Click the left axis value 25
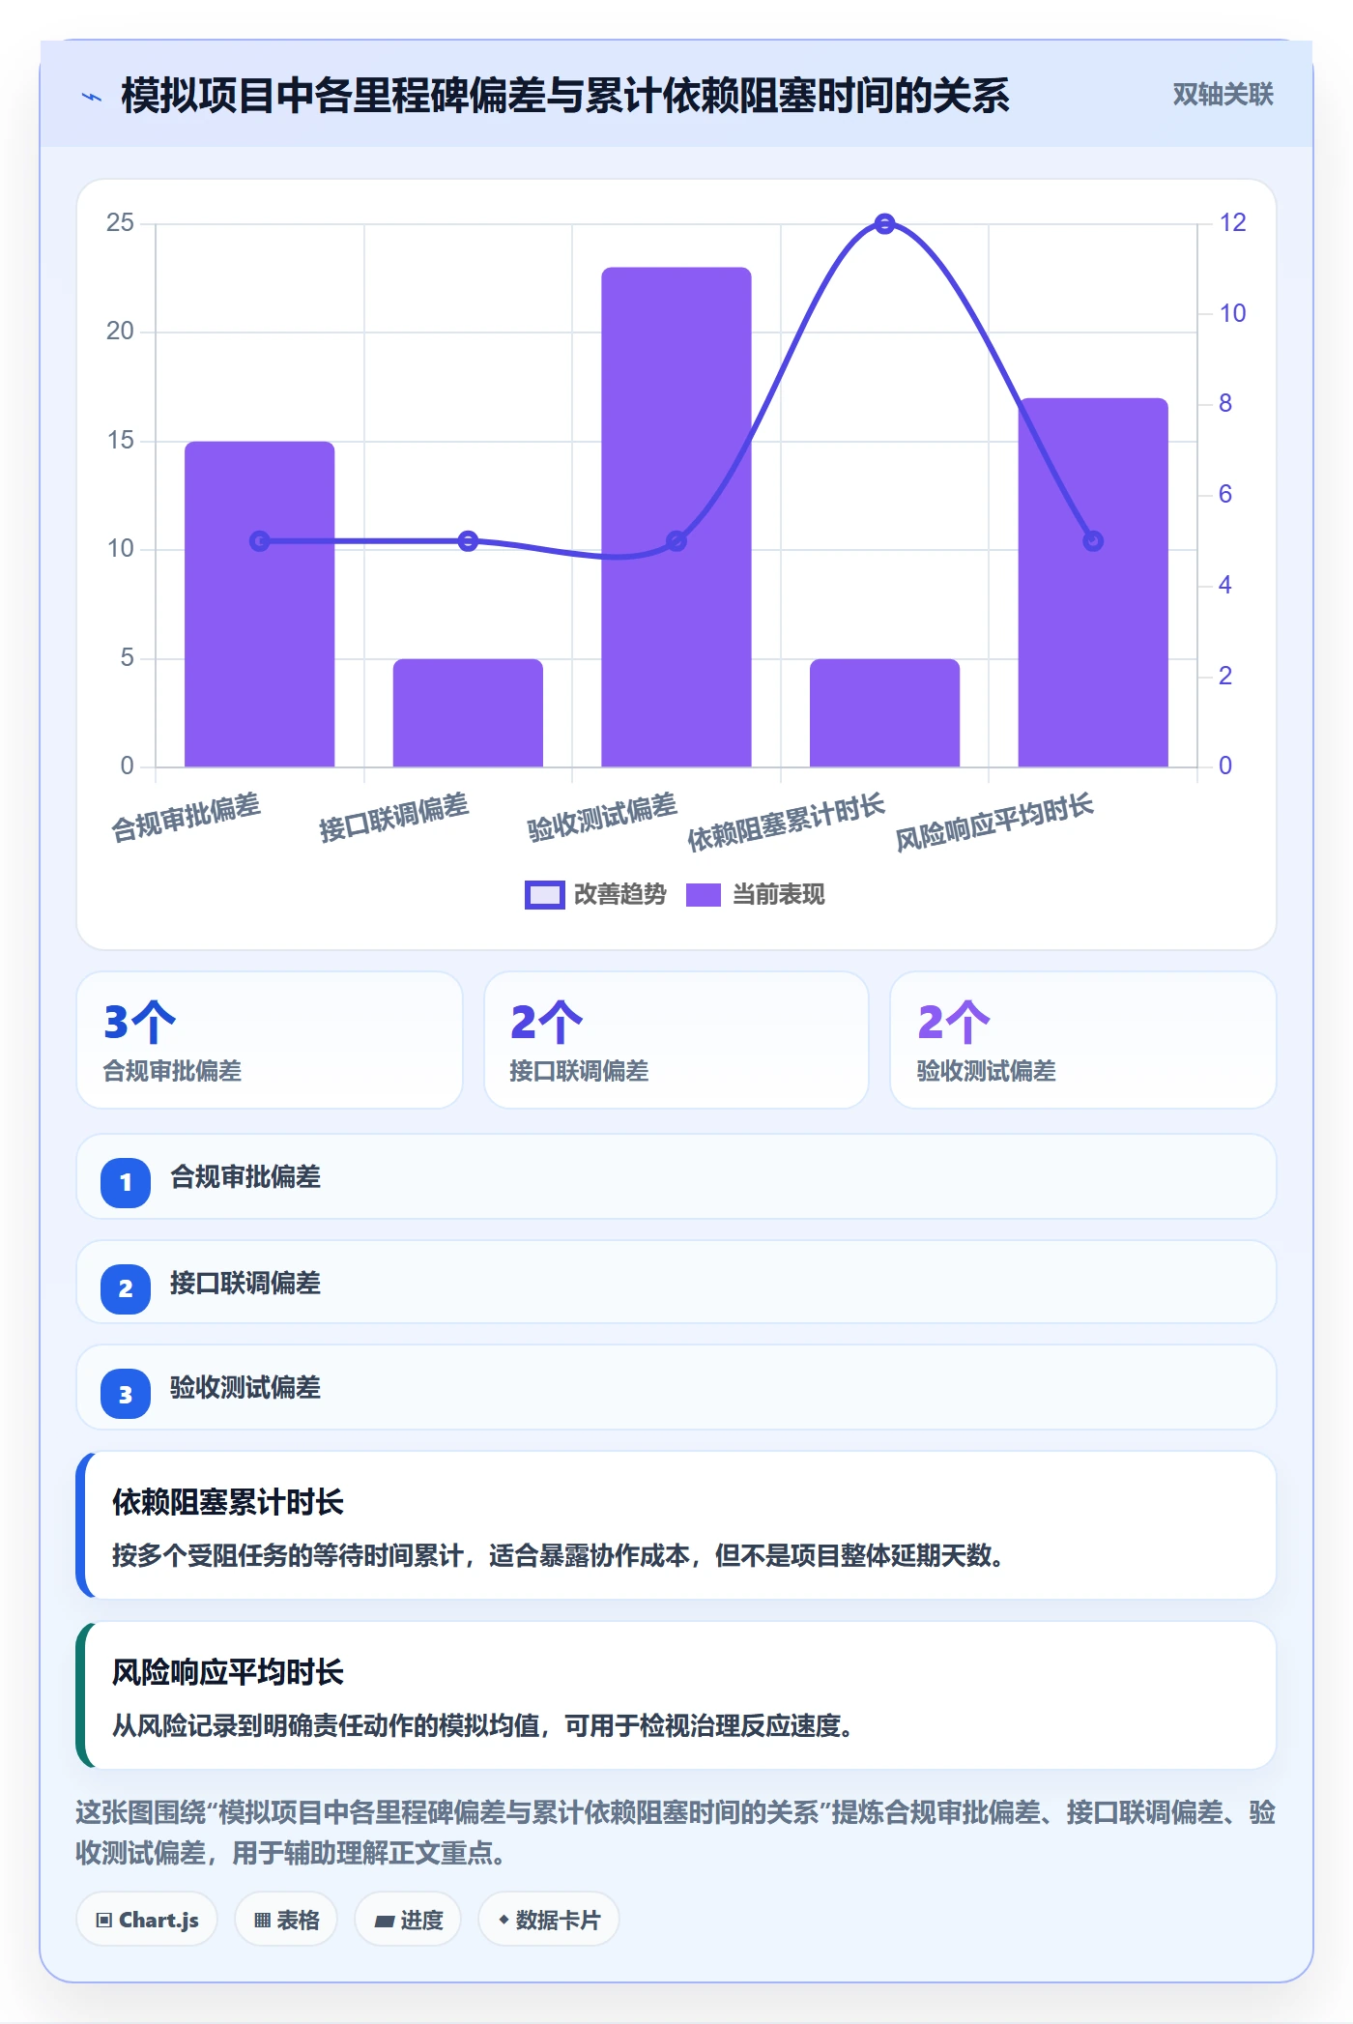The image size is (1353, 2024). pos(120,223)
